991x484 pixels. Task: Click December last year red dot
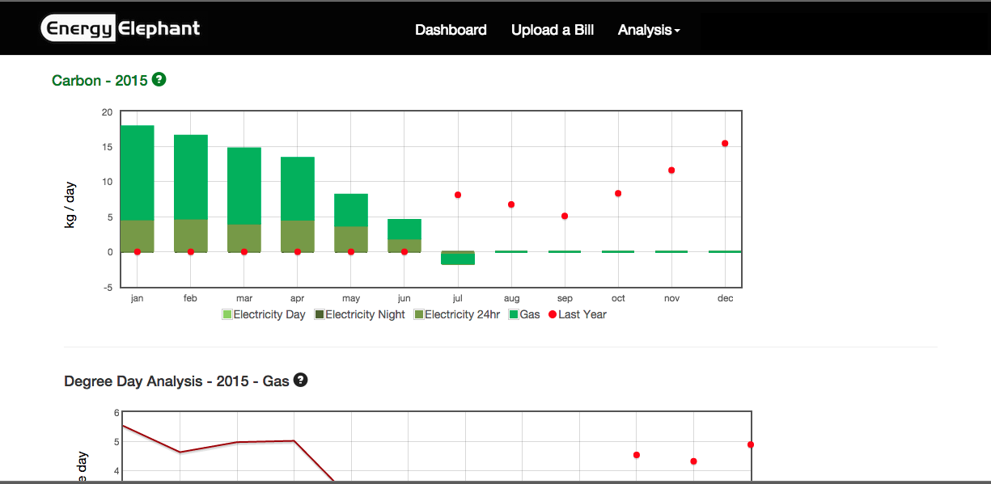pos(725,143)
